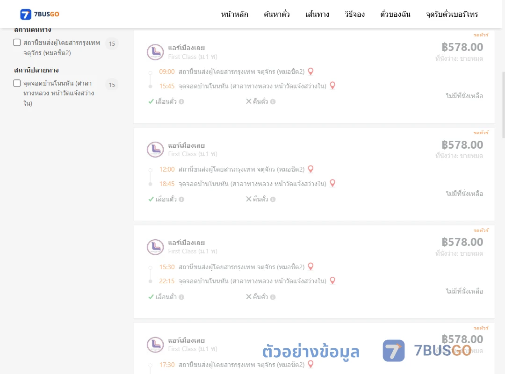Open map pin for 12:00 departure station
Viewport: 505px width, 374px height.
[311, 169]
